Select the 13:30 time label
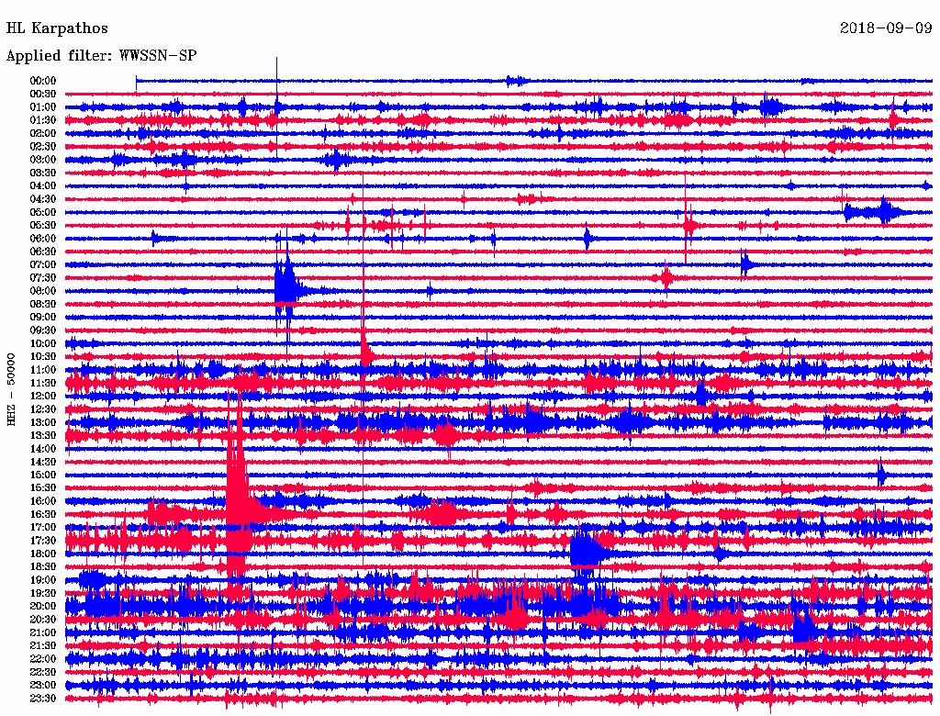This screenshot has width=940, height=716. tap(43, 435)
